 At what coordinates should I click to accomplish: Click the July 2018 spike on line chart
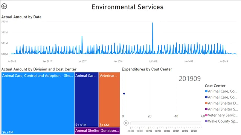click(153, 23)
